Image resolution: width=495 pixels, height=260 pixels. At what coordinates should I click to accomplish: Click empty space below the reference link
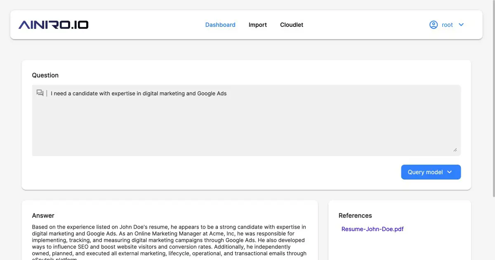(399, 248)
